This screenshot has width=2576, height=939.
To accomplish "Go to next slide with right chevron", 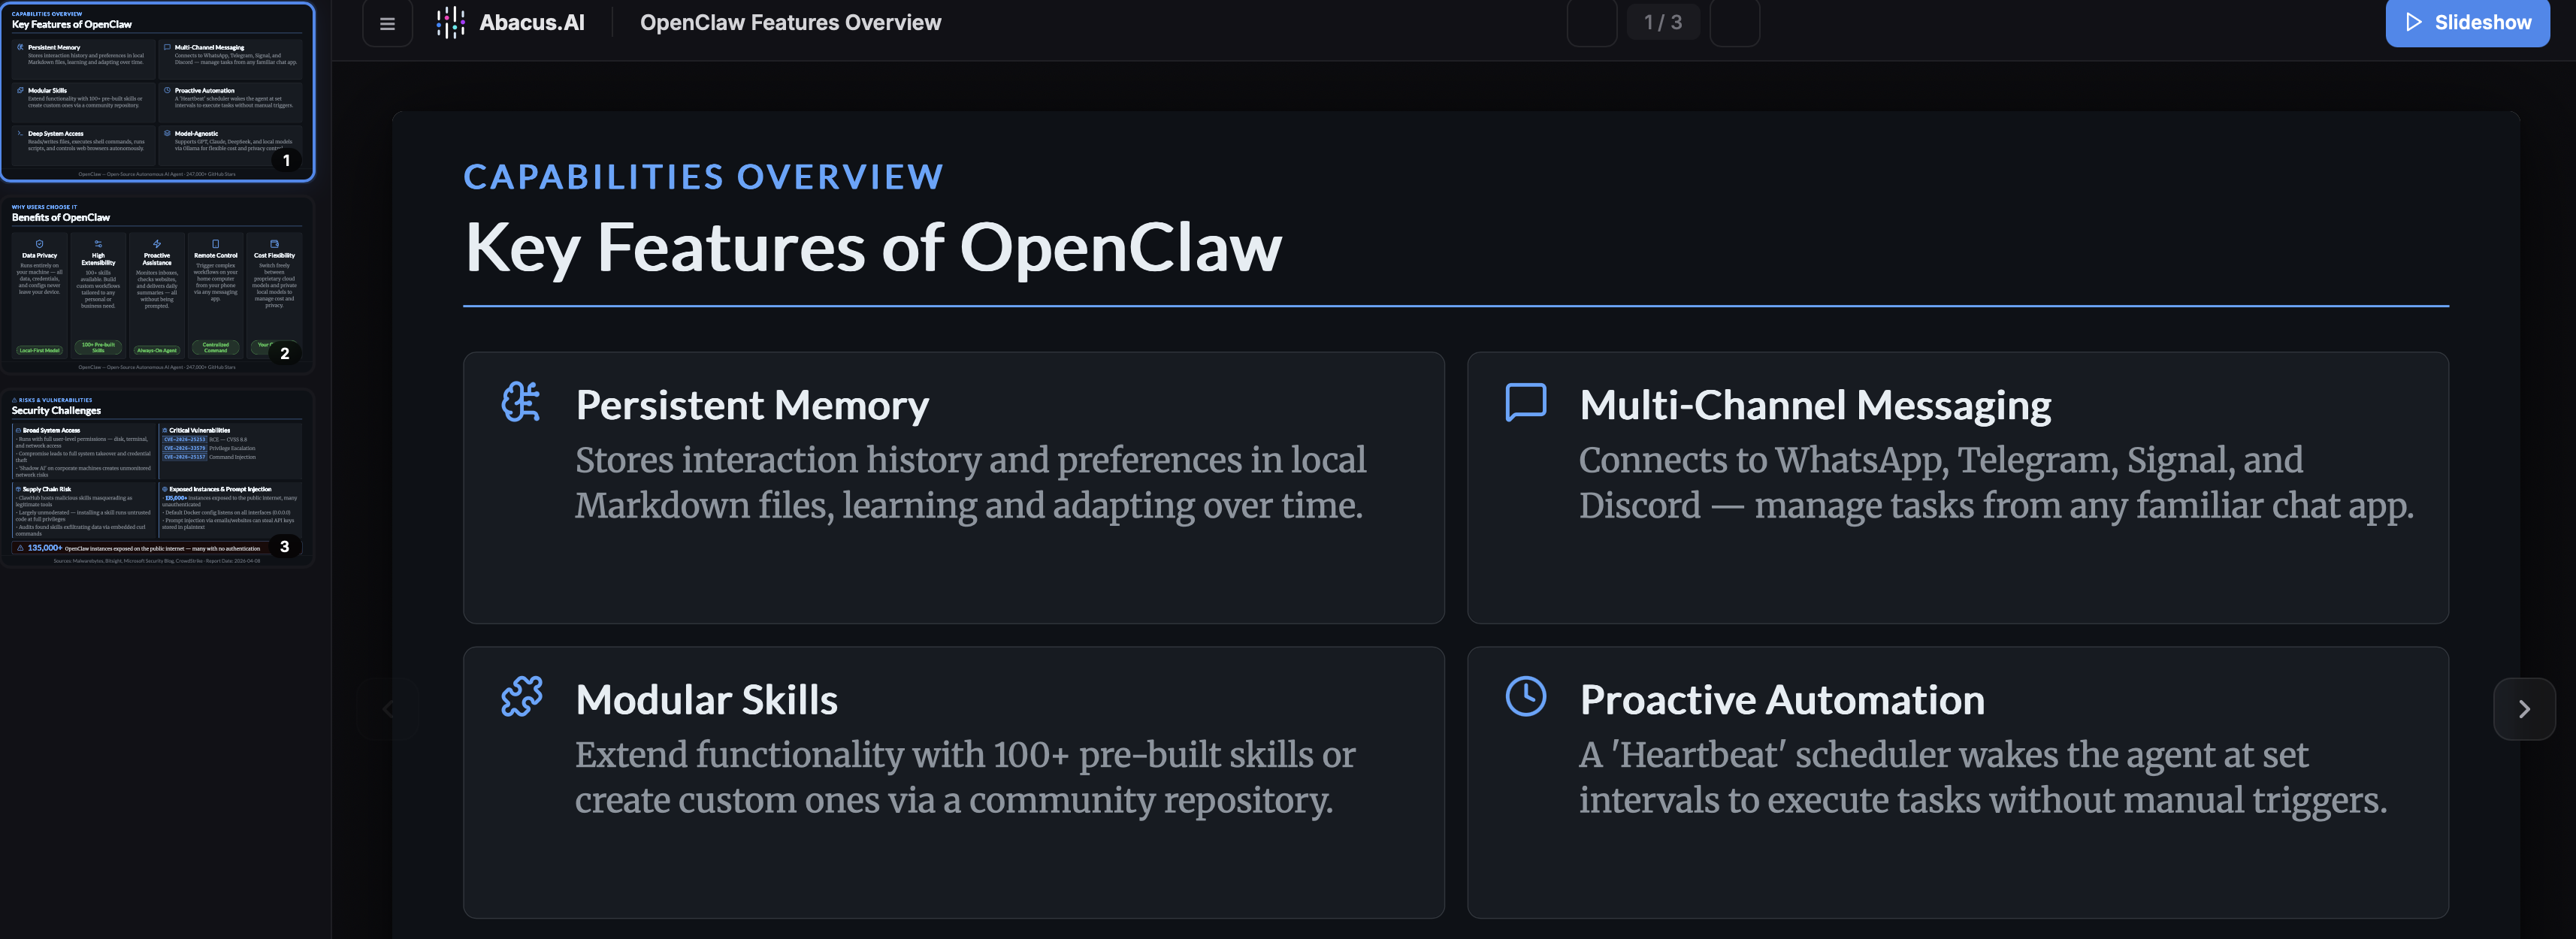I will [x=2524, y=709].
